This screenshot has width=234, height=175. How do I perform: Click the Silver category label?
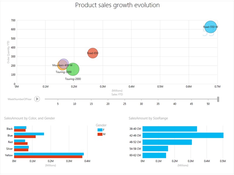tap(9, 149)
